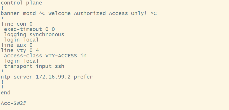Image resolution: width=229 pixels, height=110 pixels.
Task: Click the word 'prefer' after the IP
Action: [83, 77]
